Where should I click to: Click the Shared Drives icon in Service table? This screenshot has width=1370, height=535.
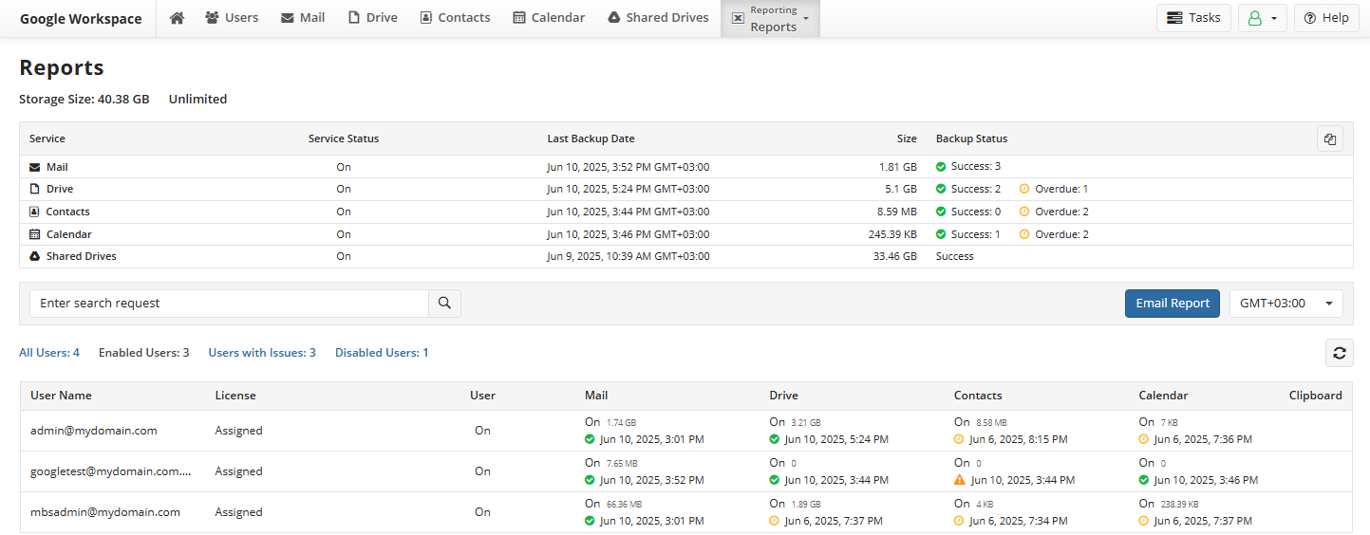(x=35, y=256)
